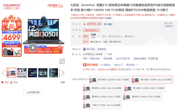This screenshot has height=110, width=179.
Task: Open 5000+ cumulative reviews count
Action: (x=169, y=26)
